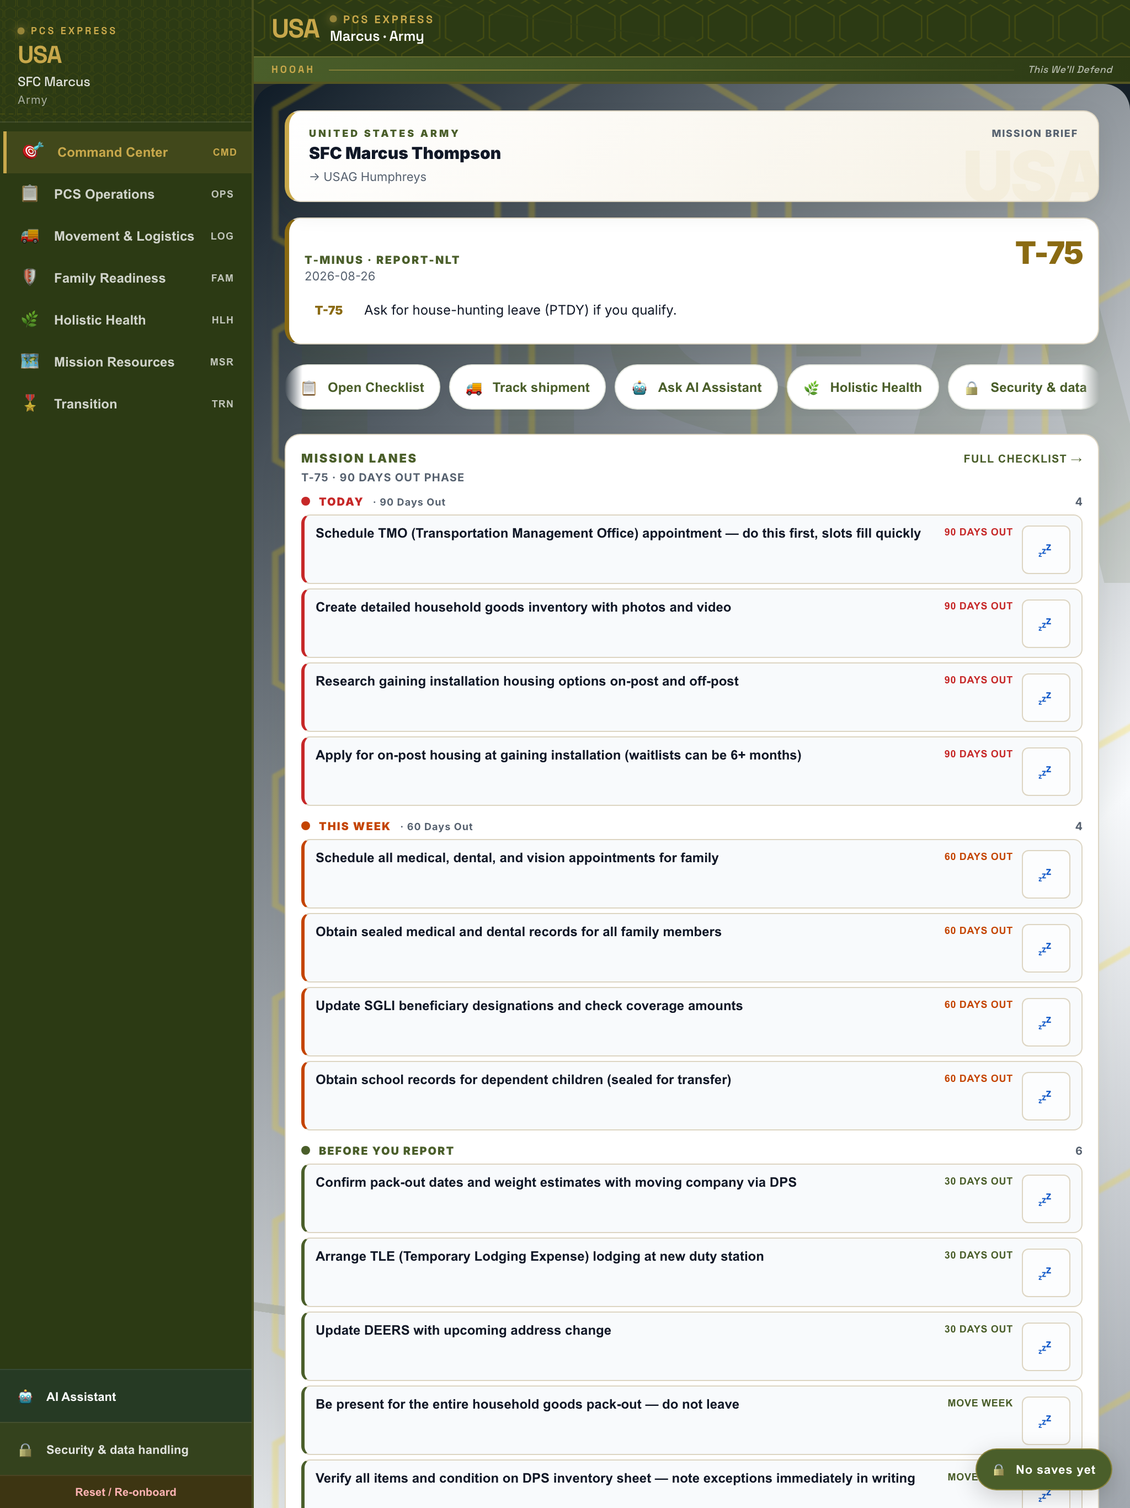
Task: Open Obtain sealed medical and dental records
Action: pos(691,948)
